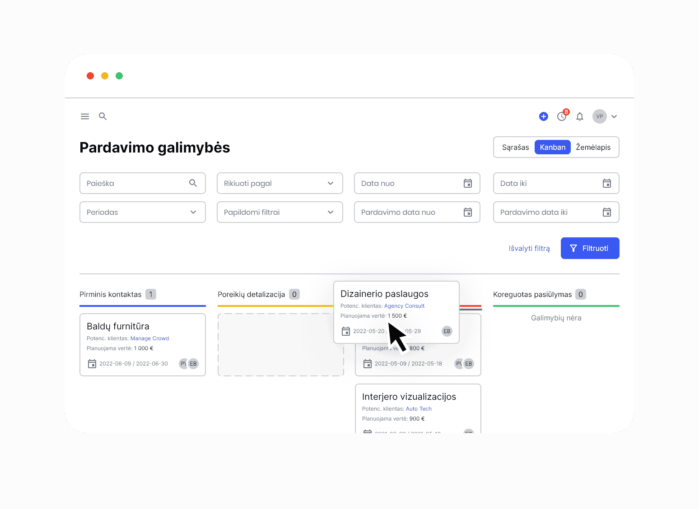Click the top bar search magnifier icon

click(x=103, y=116)
